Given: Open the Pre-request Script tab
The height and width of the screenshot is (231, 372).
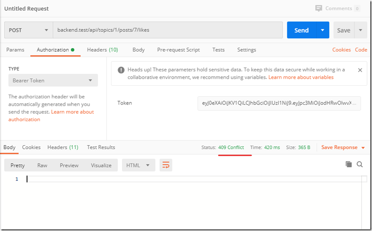Looking at the screenshot, I should 179,50.
